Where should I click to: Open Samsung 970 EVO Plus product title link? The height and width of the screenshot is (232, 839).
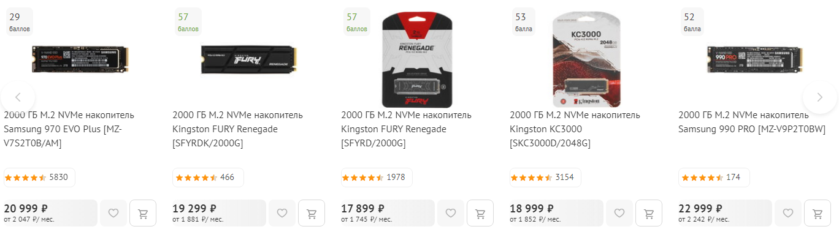pyautogui.click(x=69, y=129)
